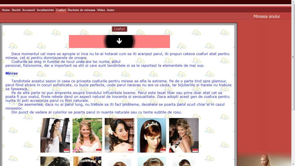Open the bride by window photo
Viewport: 295px width, 166px height.
55,135
